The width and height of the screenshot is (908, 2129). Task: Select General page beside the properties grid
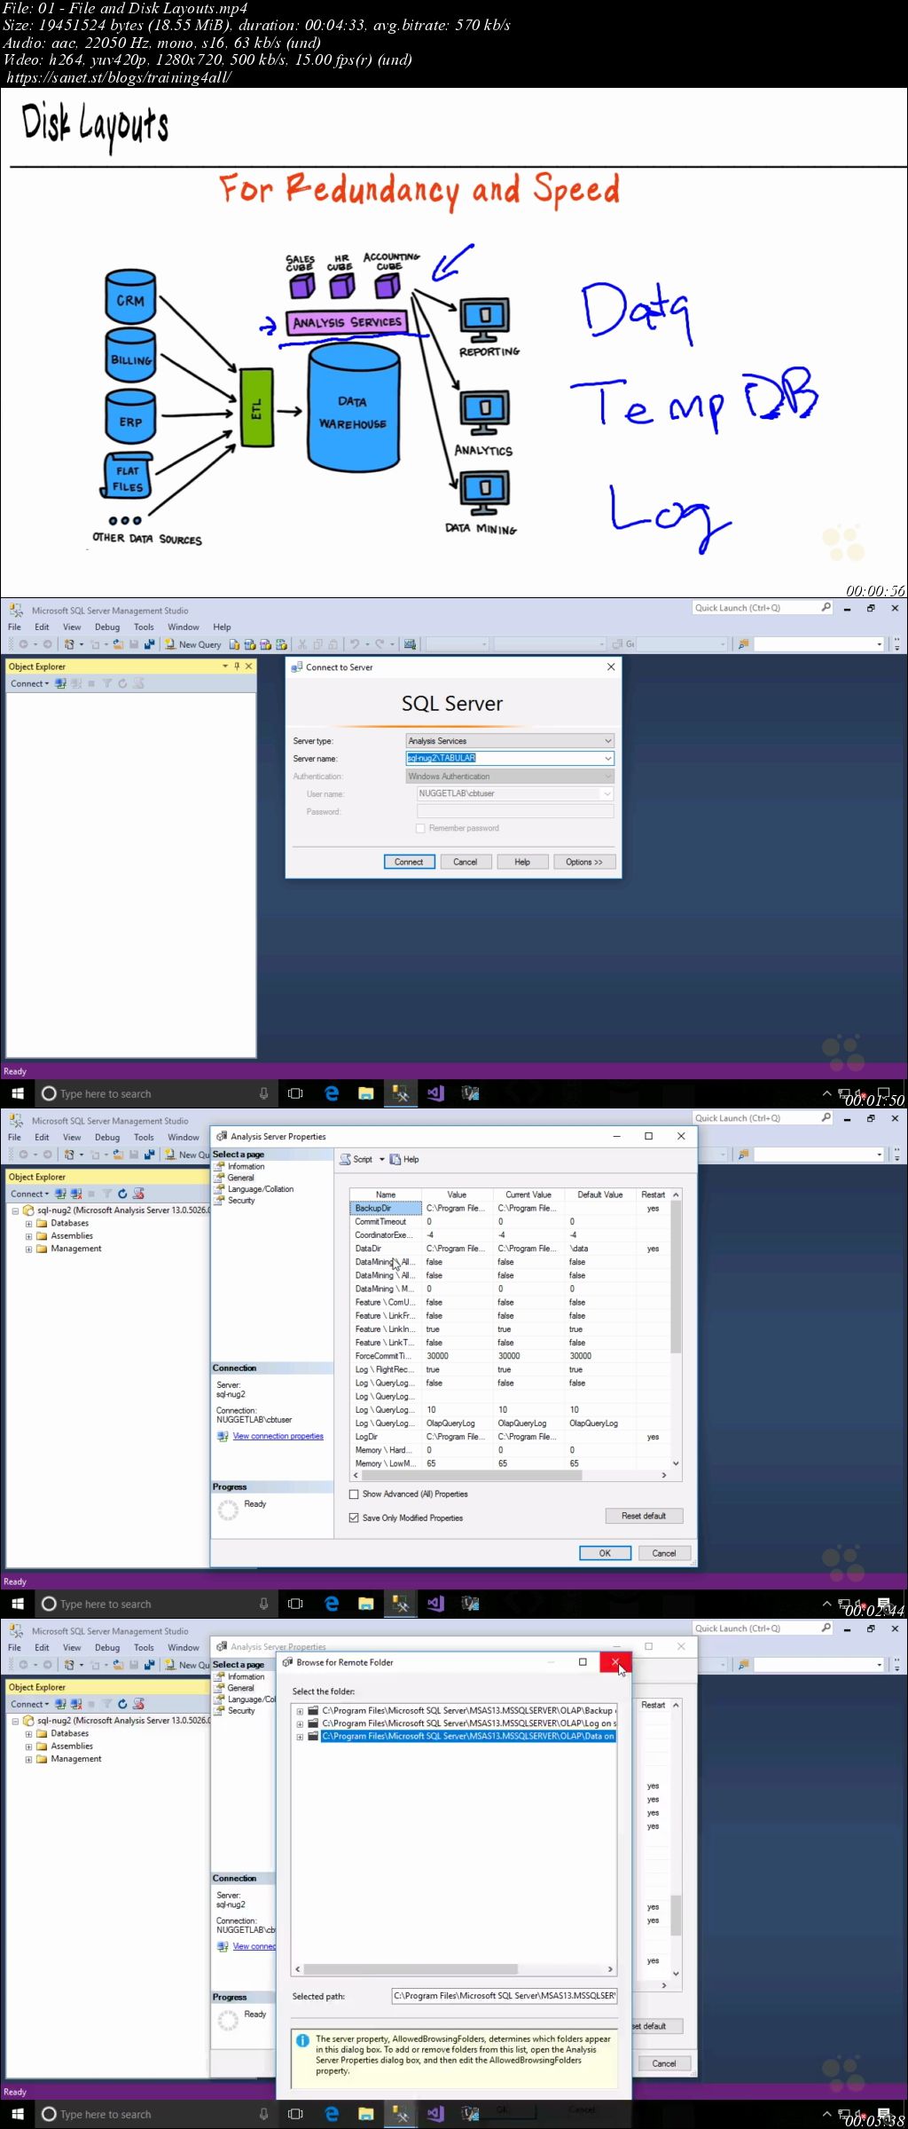pyautogui.click(x=240, y=1178)
